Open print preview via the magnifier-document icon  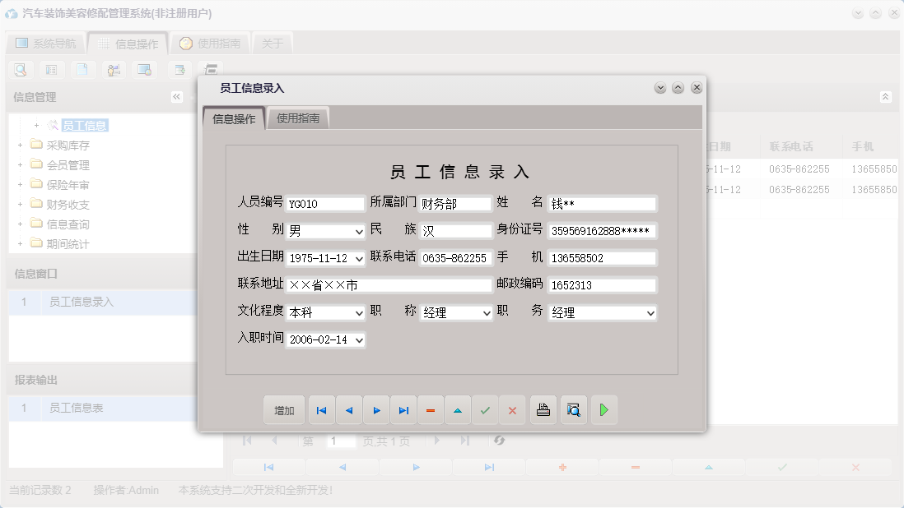[573, 409]
